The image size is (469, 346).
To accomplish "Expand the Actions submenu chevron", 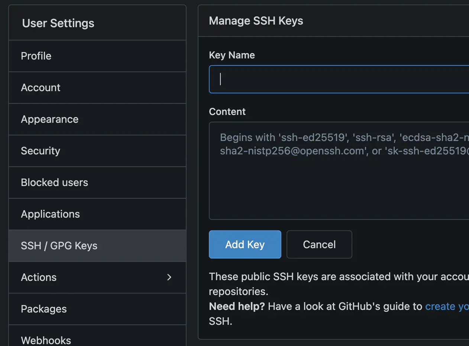I will point(169,277).
